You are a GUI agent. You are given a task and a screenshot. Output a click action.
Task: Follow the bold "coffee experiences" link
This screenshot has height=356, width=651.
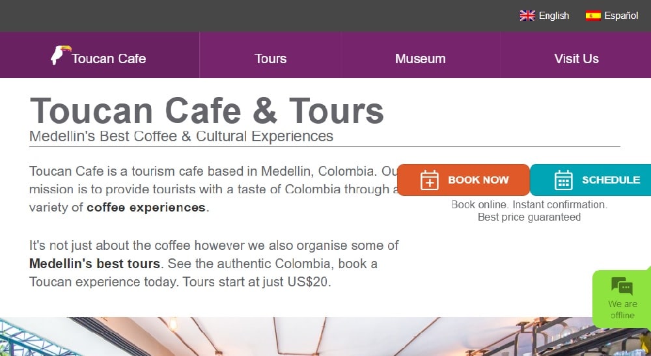(146, 208)
